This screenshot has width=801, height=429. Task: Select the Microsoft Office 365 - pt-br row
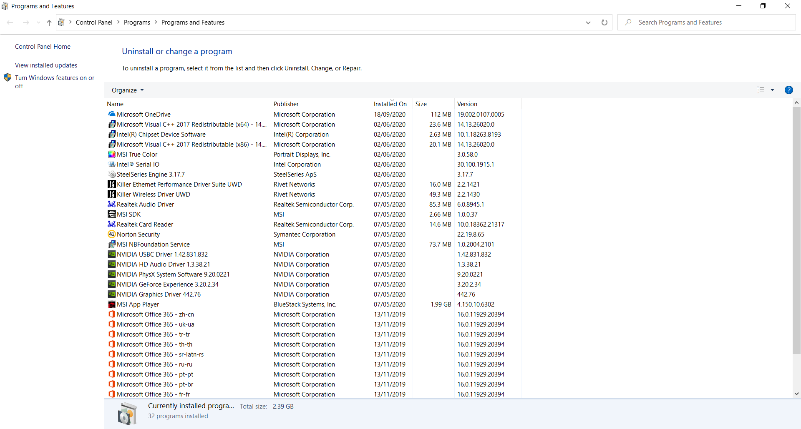click(x=312, y=384)
